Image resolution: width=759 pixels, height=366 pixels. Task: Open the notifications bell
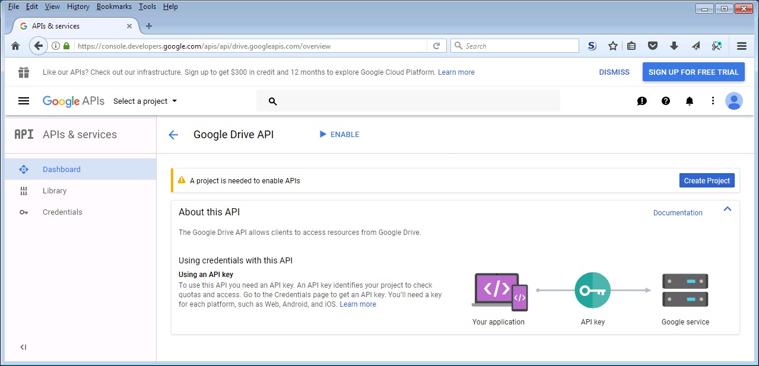point(690,101)
